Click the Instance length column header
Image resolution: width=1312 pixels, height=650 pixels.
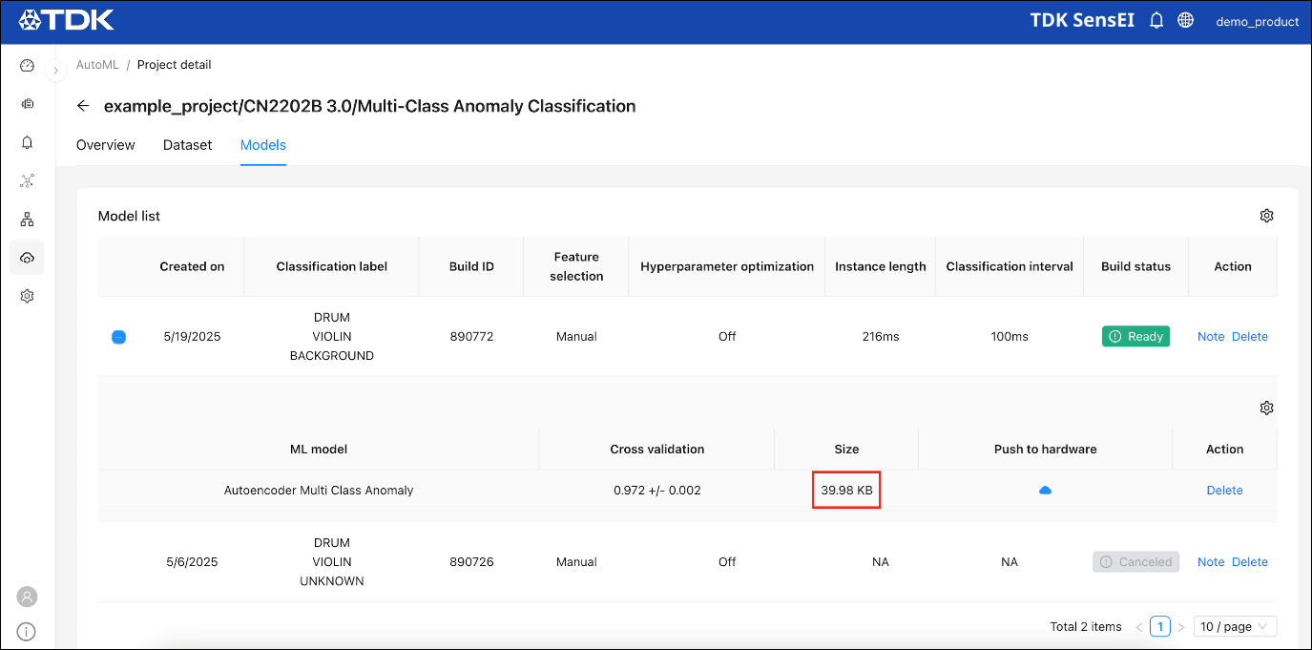tap(881, 266)
